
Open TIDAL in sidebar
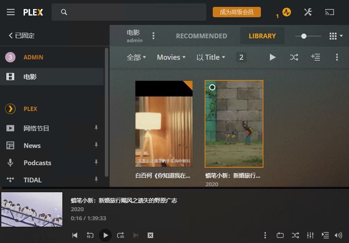pyautogui.click(x=33, y=180)
